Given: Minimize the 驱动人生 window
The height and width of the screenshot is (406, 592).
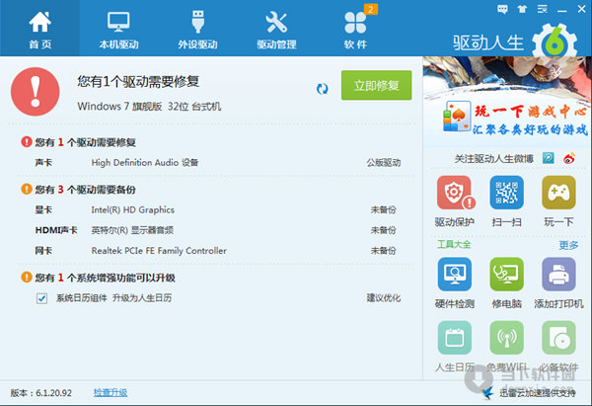Looking at the screenshot, I should tap(562, 10).
